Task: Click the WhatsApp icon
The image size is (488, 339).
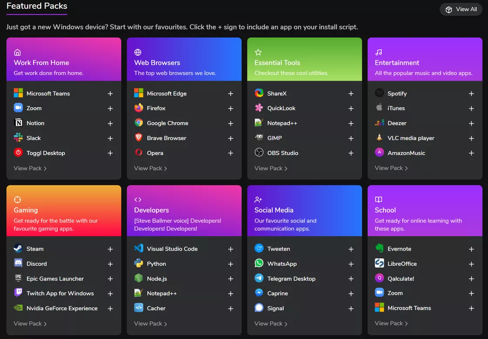Action: (x=259, y=264)
